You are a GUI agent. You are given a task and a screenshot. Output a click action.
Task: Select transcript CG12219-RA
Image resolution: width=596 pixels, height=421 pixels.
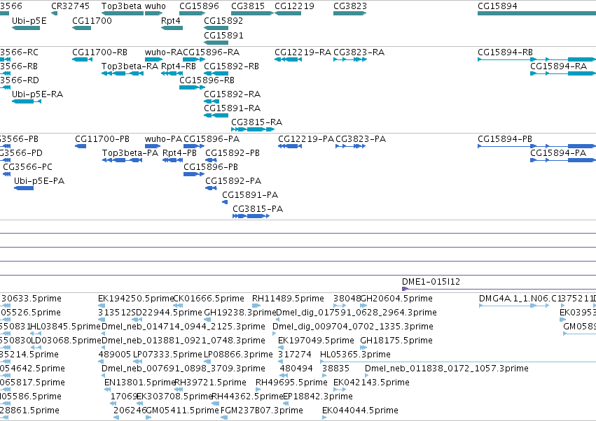click(x=288, y=59)
